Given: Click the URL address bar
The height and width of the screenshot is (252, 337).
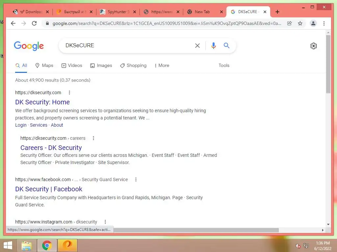Looking at the screenshot, I should pos(167,23).
